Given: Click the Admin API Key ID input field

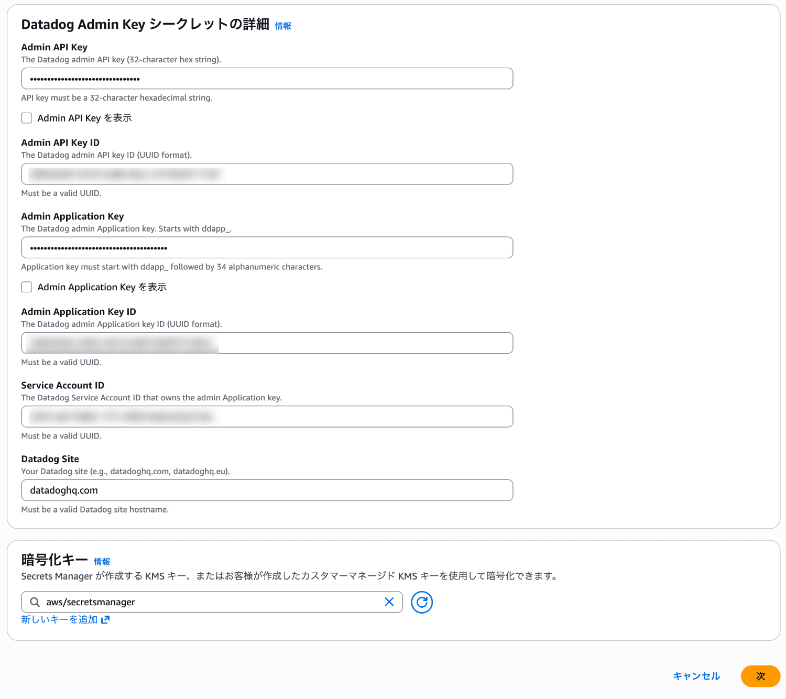Looking at the screenshot, I should point(267,174).
